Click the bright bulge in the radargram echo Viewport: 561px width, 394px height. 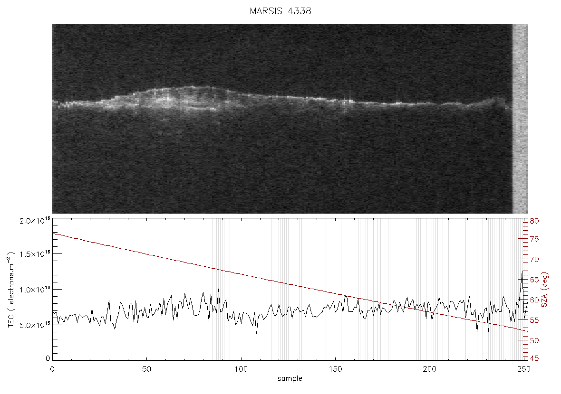point(172,99)
